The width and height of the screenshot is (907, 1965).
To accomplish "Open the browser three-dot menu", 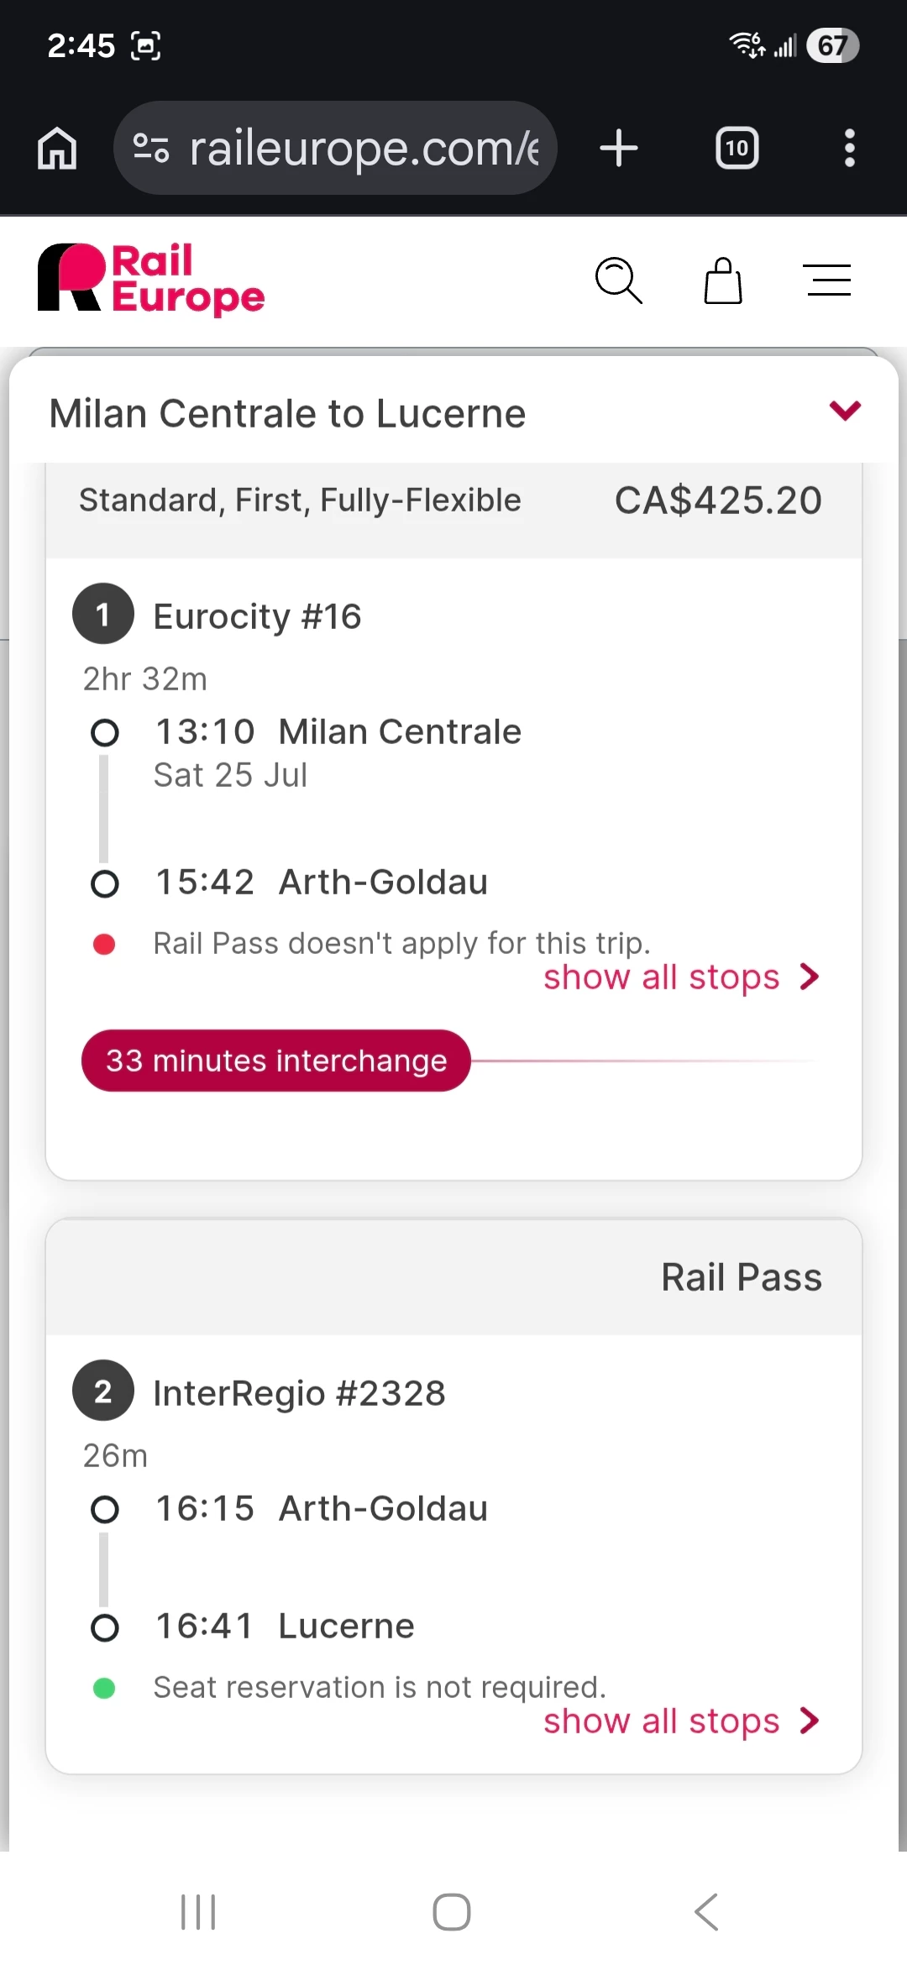I will click(849, 149).
